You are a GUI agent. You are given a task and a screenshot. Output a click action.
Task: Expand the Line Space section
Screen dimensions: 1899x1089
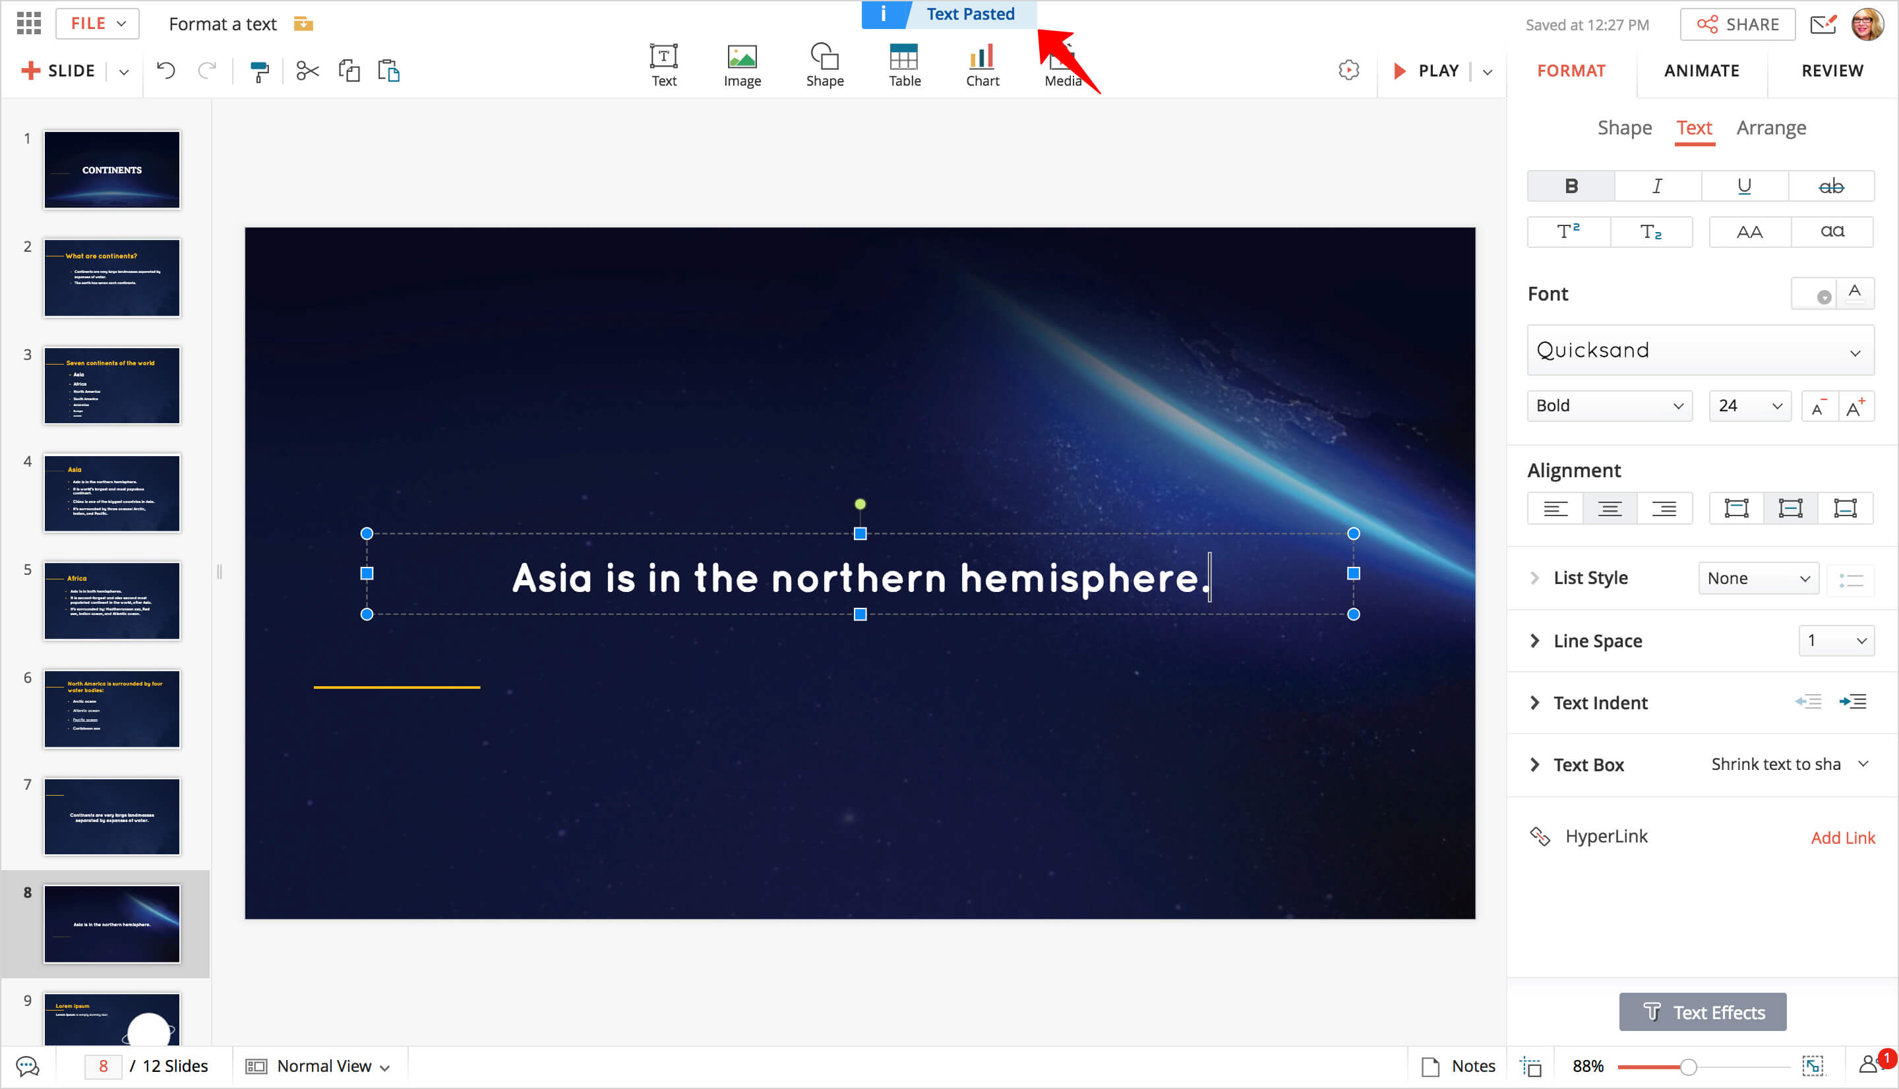(1534, 640)
